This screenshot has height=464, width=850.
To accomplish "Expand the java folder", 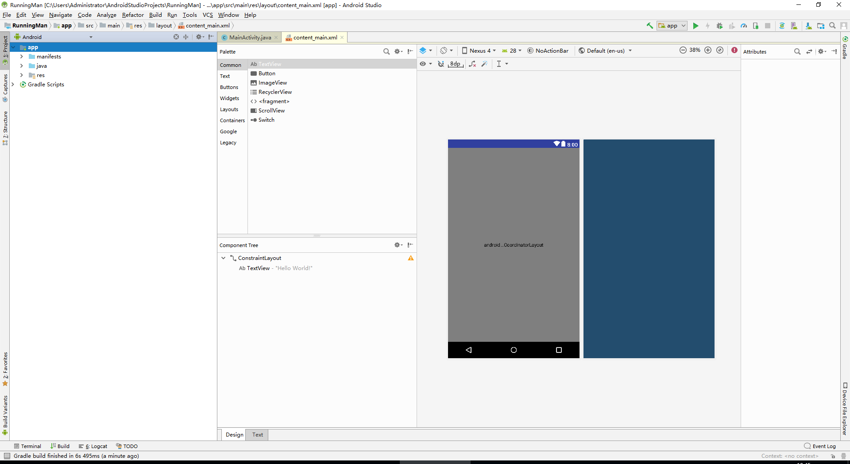I will coord(21,66).
